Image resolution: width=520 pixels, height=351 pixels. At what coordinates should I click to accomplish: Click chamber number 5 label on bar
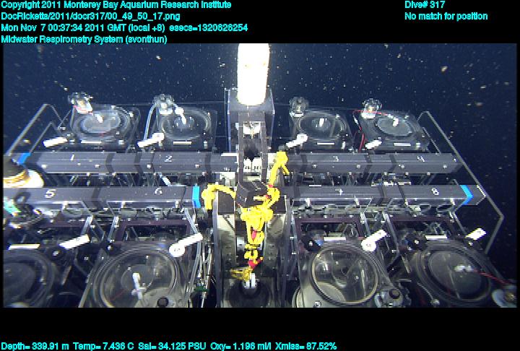pos(51,194)
